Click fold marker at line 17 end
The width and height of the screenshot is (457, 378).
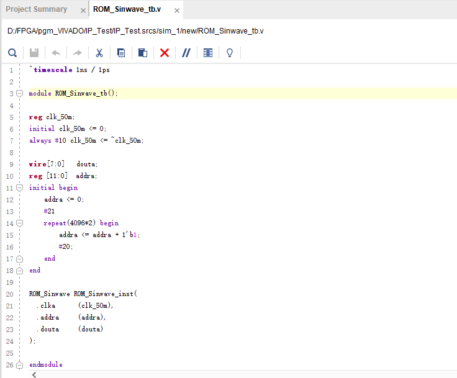pyautogui.click(x=19, y=259)
